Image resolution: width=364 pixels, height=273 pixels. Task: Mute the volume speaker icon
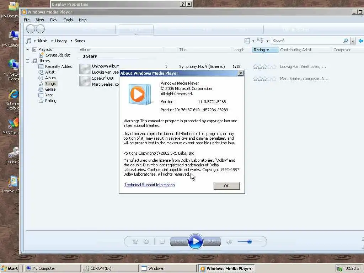click(229, 242)
